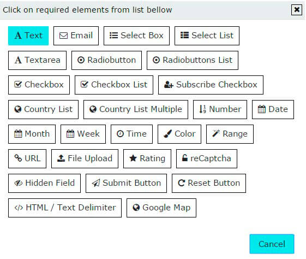Add a Radiobutton element
The width and height of the screenshot is (306, 259).
click(x=106, y=61)
